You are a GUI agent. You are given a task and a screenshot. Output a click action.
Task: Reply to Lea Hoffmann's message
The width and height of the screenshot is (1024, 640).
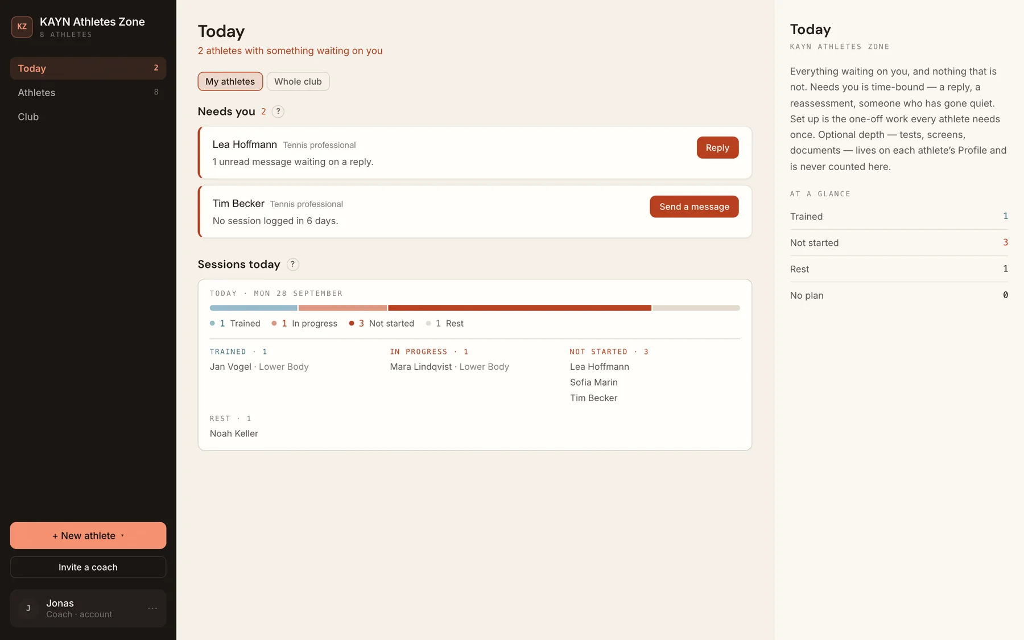pyautogui.click(x=717, y=147)
